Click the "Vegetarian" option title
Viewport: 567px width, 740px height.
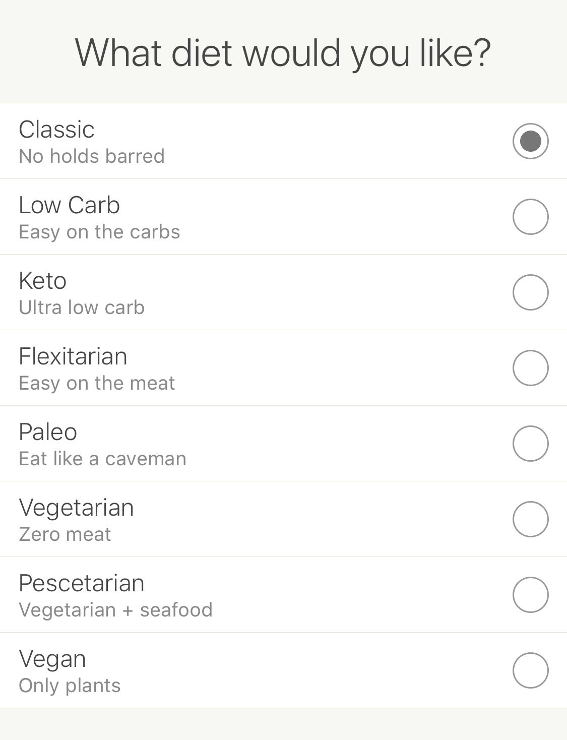point(76,508)
